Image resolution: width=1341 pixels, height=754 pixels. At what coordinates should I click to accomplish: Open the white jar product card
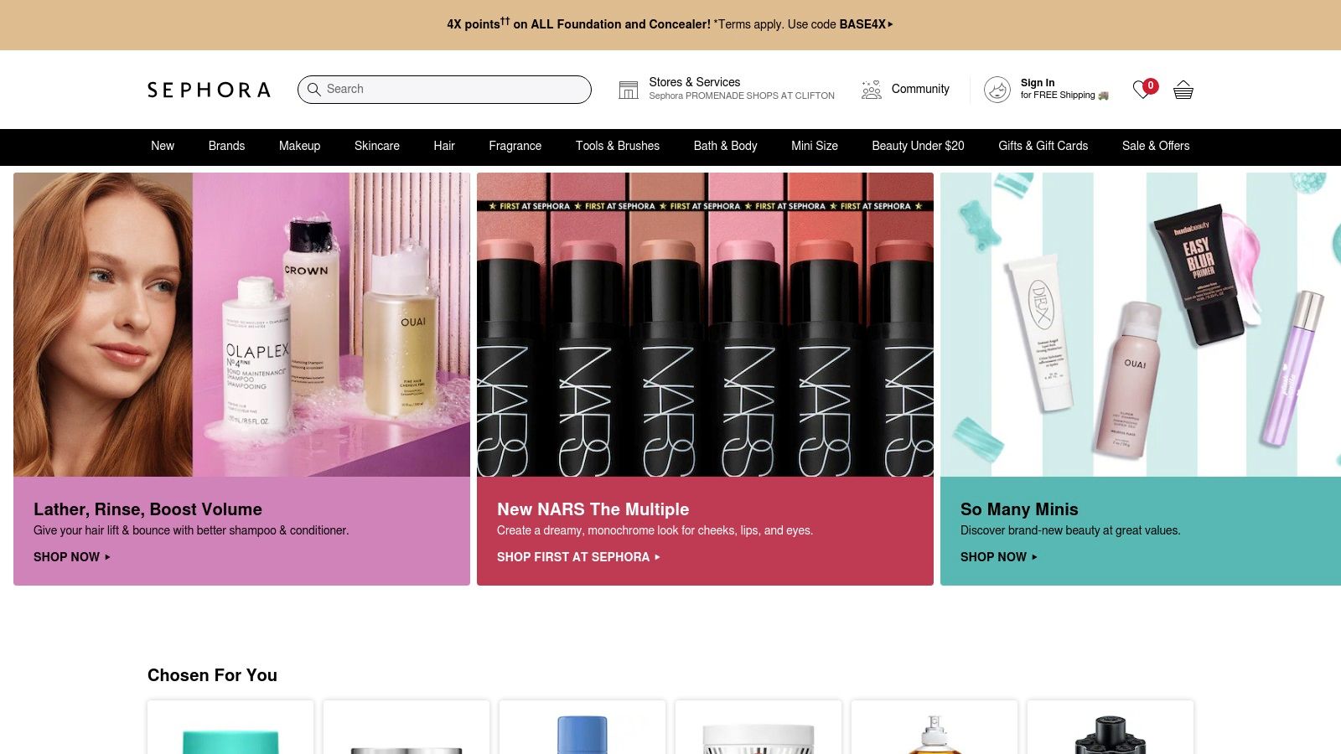759,728
